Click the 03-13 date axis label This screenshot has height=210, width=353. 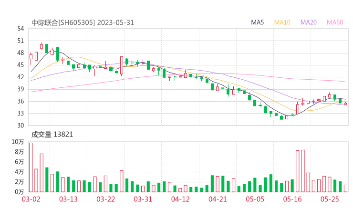pyautogui.click(x=68, y=199)
